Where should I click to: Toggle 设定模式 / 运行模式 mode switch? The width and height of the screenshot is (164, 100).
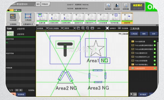click(137, 7)
